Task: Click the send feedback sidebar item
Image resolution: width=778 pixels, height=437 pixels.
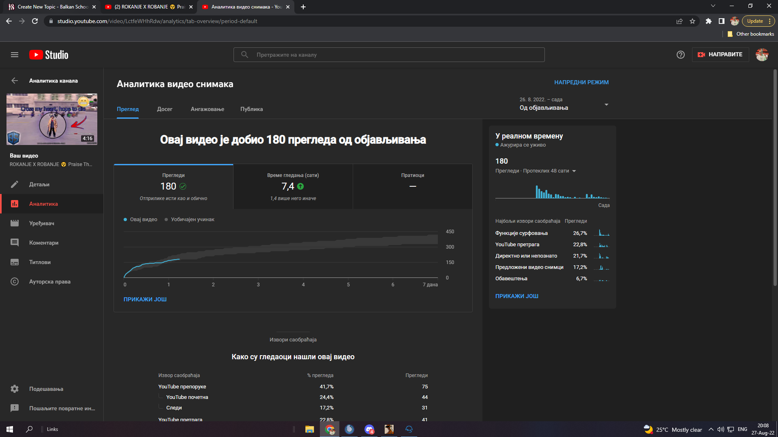Action: [52, 408]
